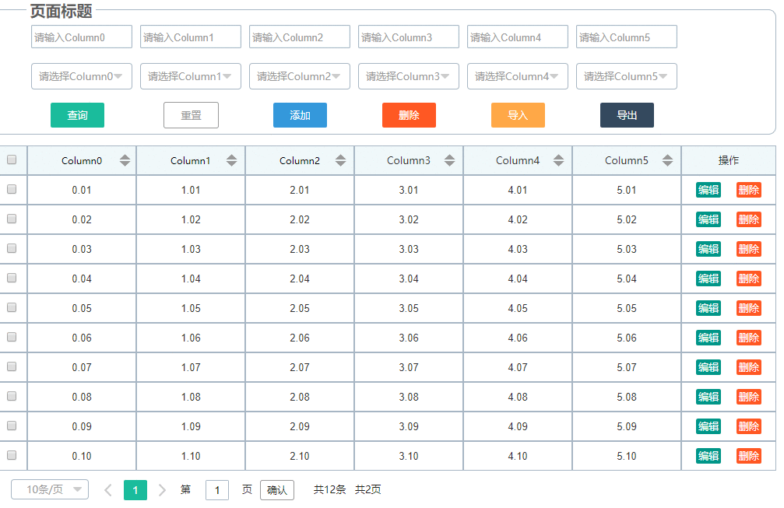This screenshot has height=508, width=784.
Task: Check the row with 0.08
Action: [12, 396]
